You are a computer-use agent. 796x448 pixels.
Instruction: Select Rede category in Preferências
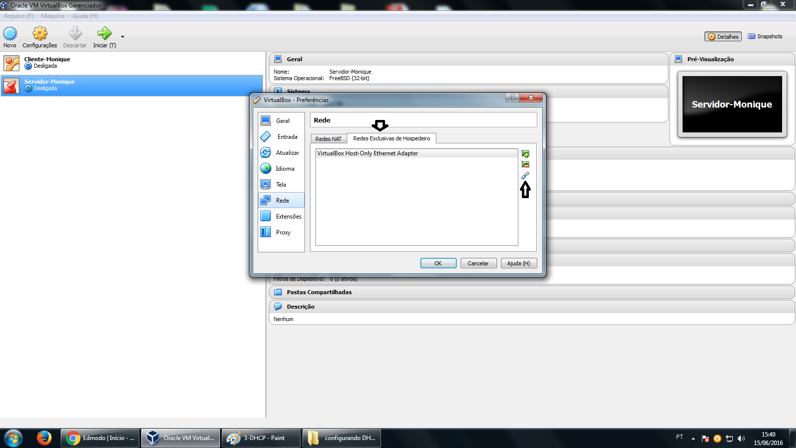(281, 200)
